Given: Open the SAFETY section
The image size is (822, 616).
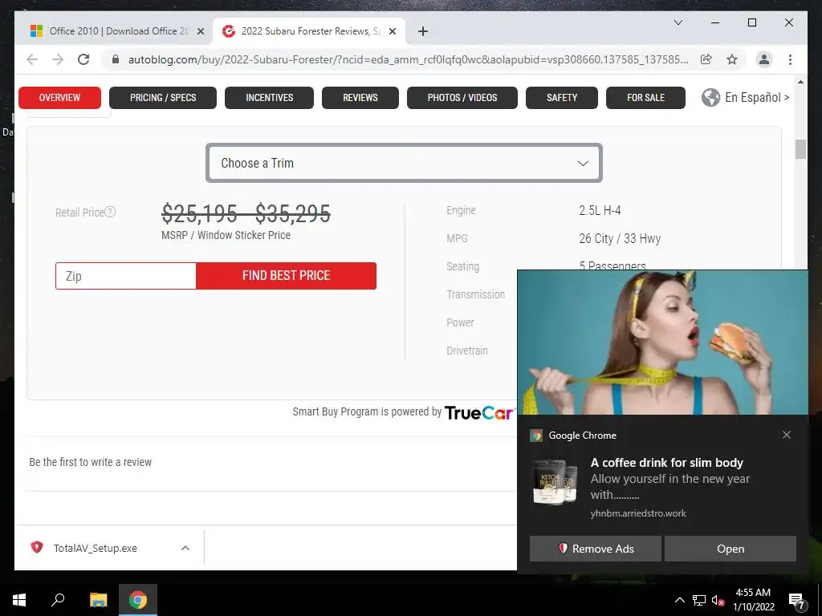Looking at the screenshot, I should click(562, 98).
